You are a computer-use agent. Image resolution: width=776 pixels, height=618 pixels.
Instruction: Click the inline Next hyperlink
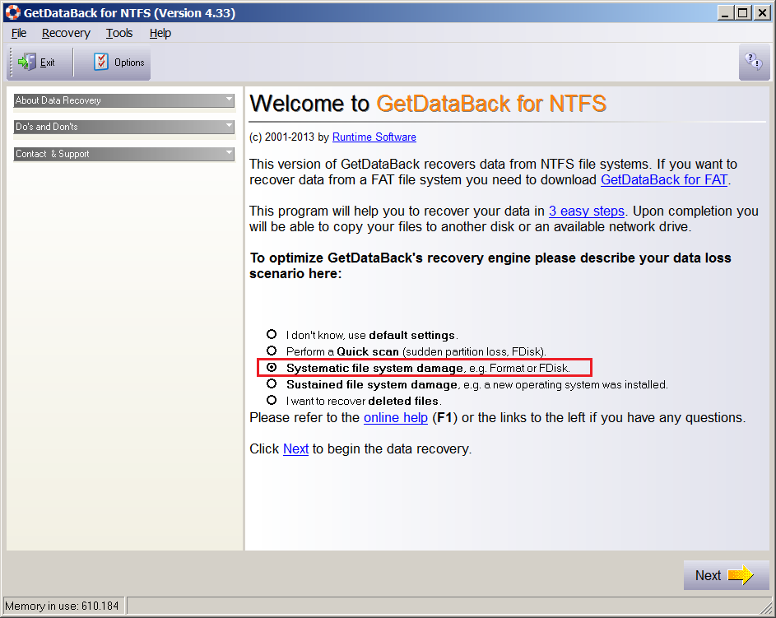point(295,448)
